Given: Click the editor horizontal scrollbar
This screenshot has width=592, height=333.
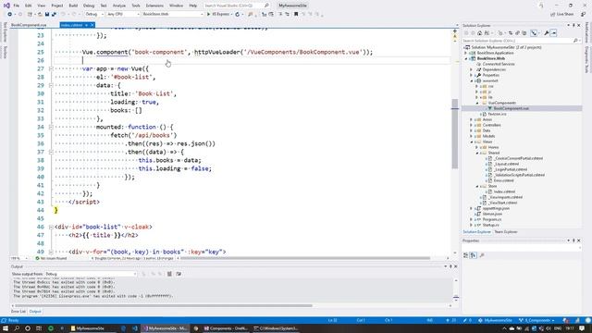Looking at the screenshot, I should pos(305,258).
